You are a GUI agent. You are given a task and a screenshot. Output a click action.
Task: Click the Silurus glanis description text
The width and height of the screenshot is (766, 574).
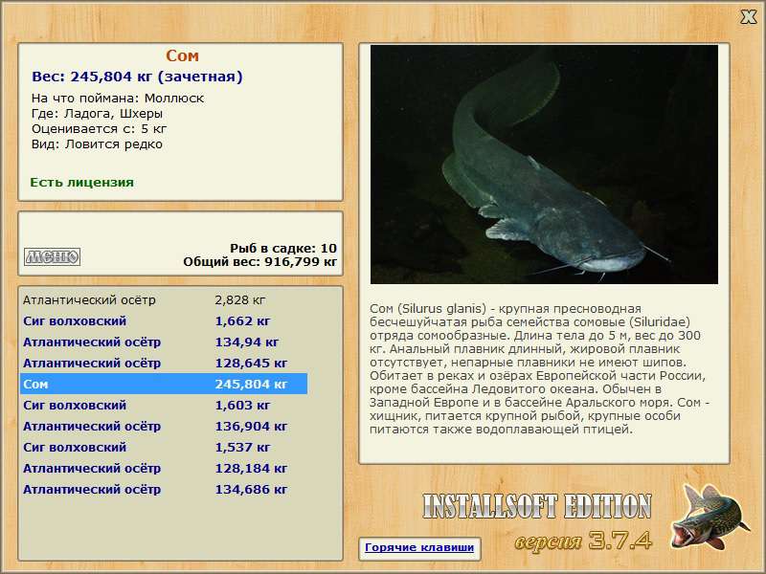pos(539,369)
